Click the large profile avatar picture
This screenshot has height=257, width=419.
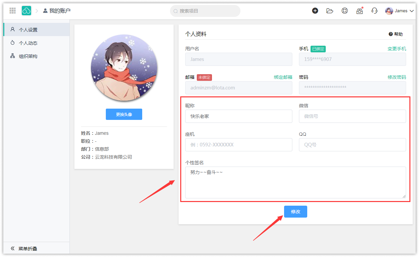(124, 68)
